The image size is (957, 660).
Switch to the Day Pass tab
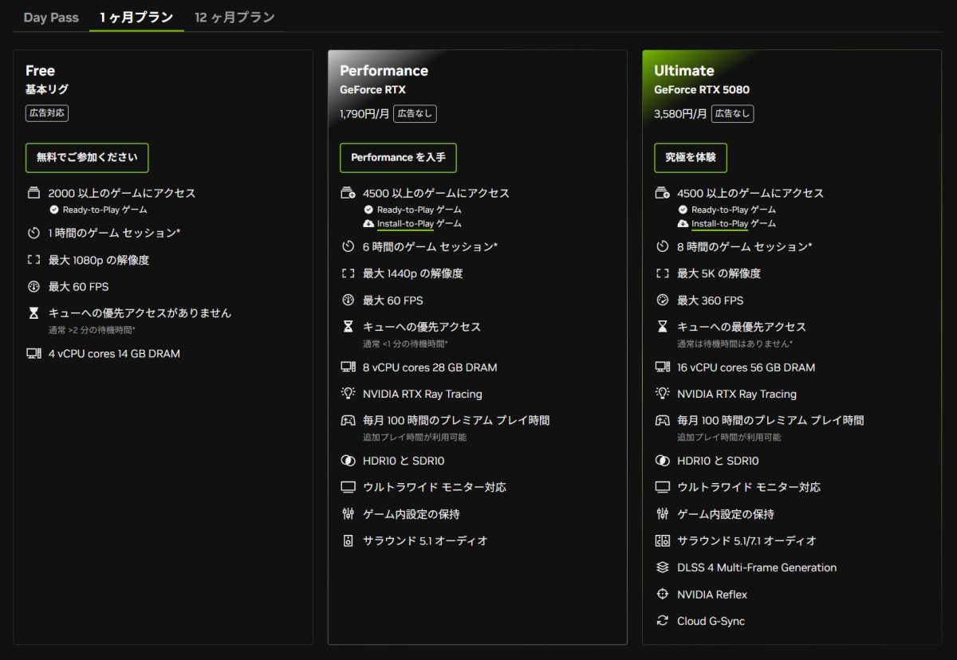(x=51, y=18)
